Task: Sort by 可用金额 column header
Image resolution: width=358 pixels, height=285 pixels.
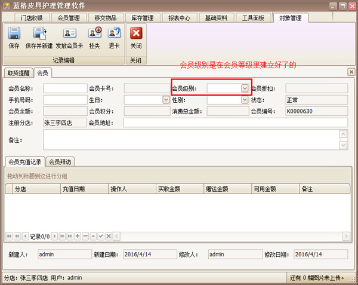Action: click(x=275, y=189)
